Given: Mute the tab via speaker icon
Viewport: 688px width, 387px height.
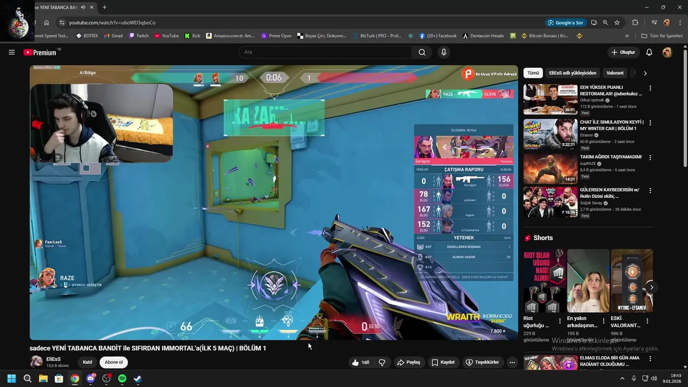Looking at the screenshot, I should point(83,8).
